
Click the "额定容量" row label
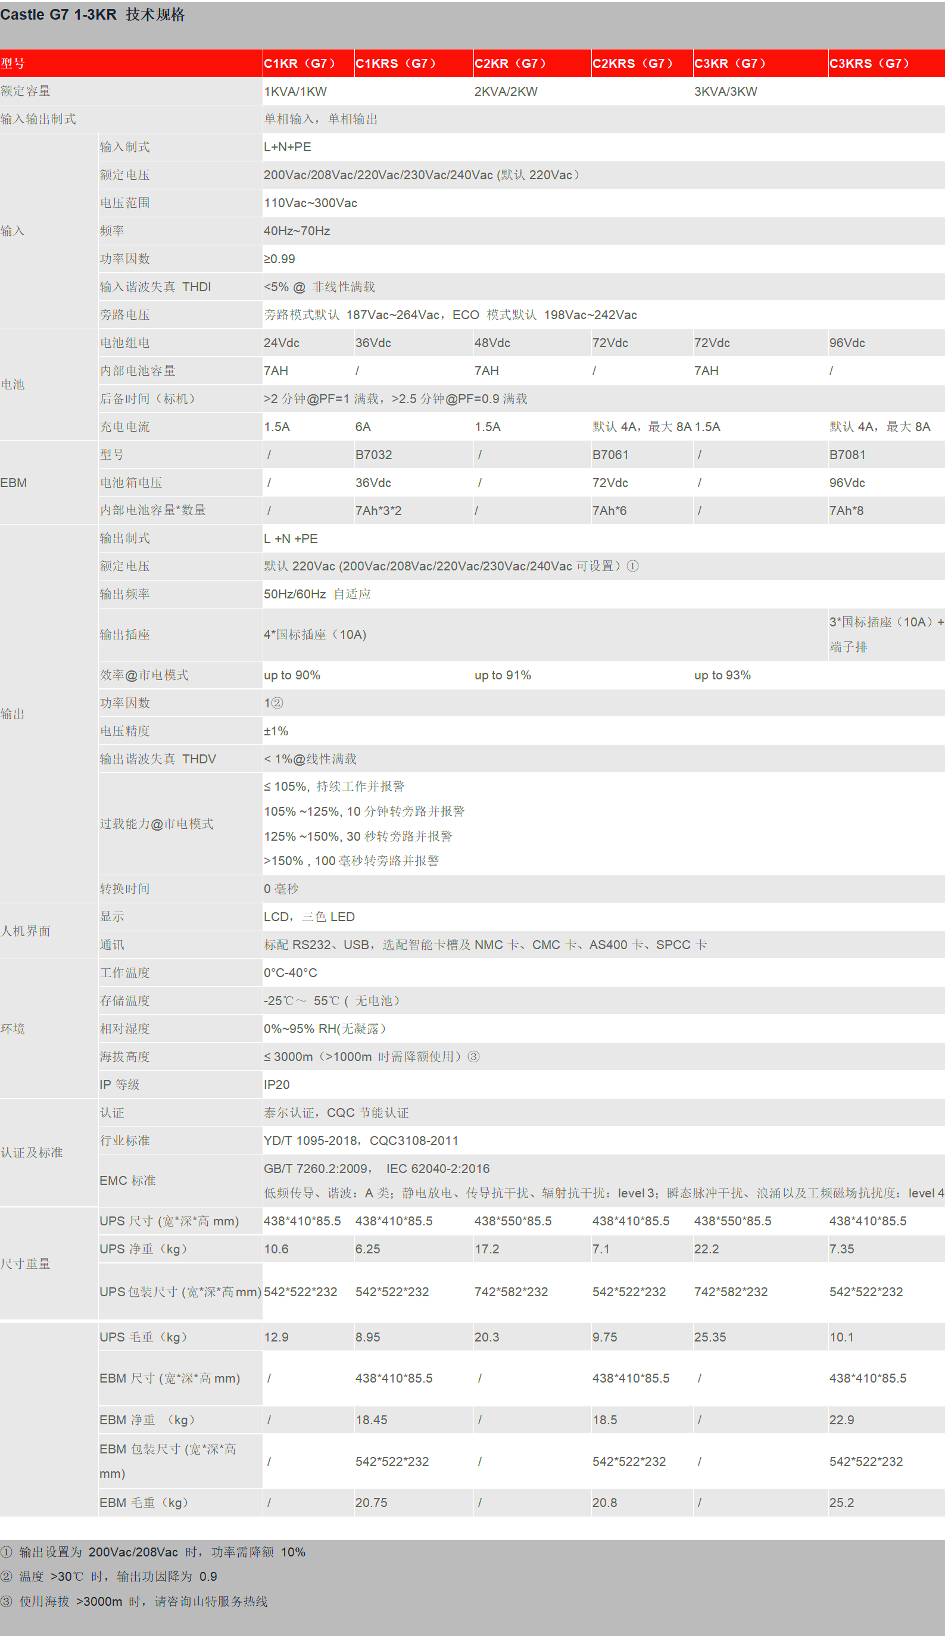pos(26,92)
